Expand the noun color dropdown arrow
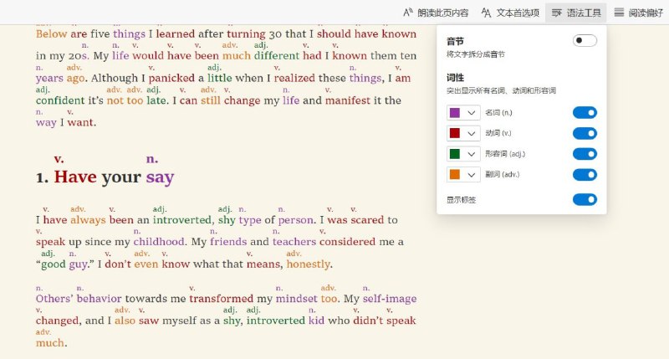669x359 pixels. (472, 113)
